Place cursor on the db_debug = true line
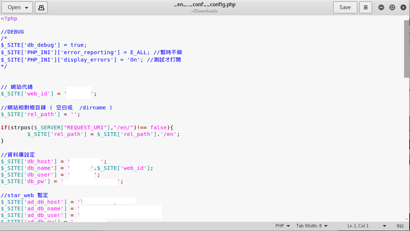Screen dimensions: 410x231 pos(44,45)
